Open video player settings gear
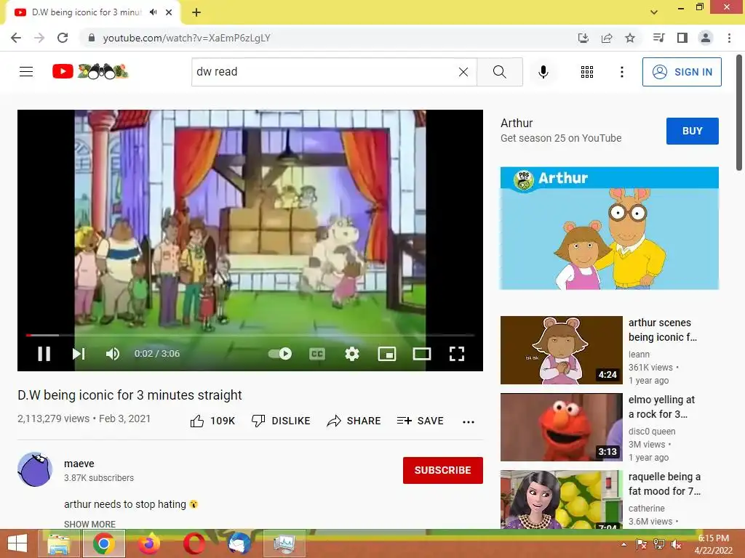745x558 pixels. coord(352,354)
